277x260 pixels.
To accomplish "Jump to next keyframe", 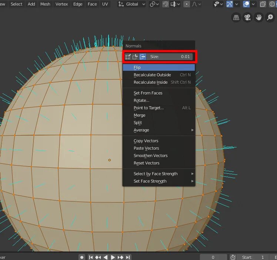I will tap(120, 257).
